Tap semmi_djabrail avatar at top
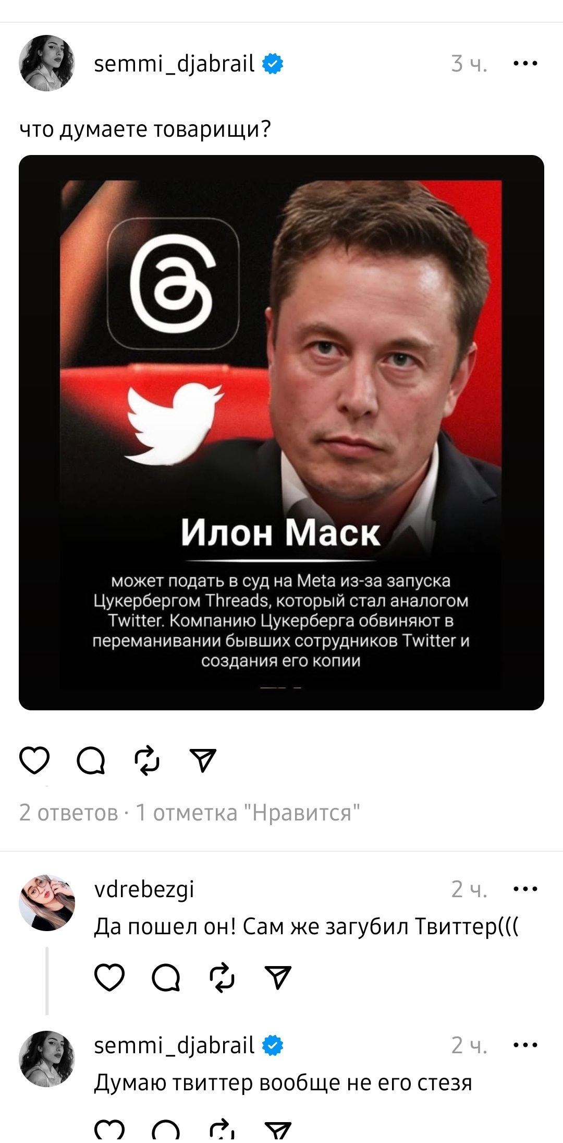 tap(47, 63)
